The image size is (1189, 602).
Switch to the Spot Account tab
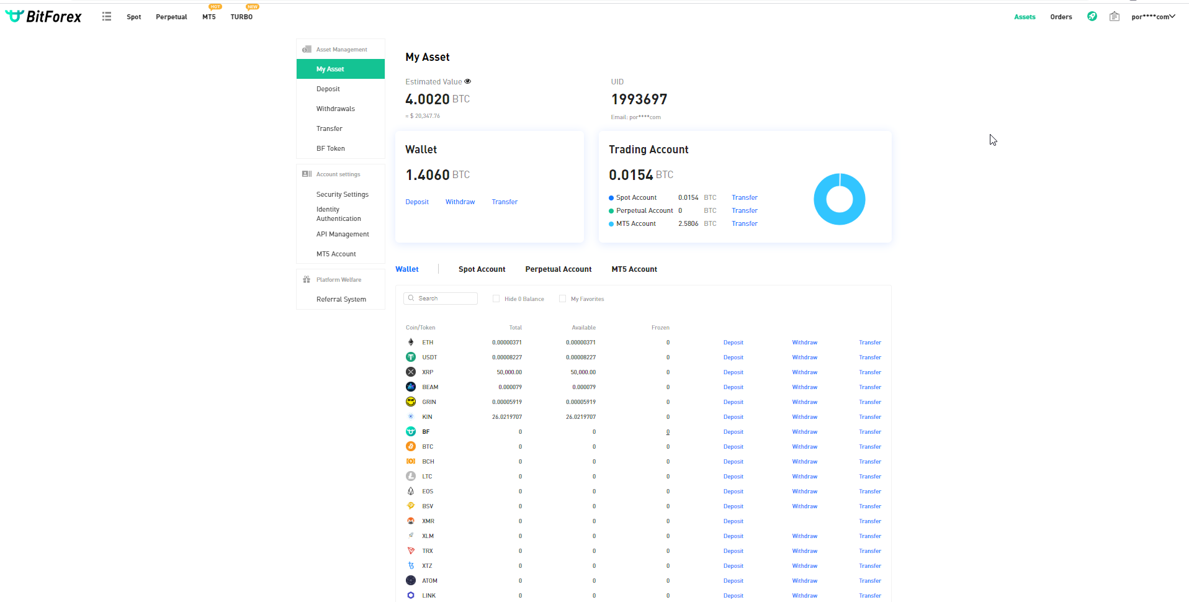click(x=482, y=269)
